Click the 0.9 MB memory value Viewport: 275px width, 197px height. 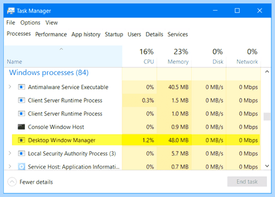tap(180, 127)
